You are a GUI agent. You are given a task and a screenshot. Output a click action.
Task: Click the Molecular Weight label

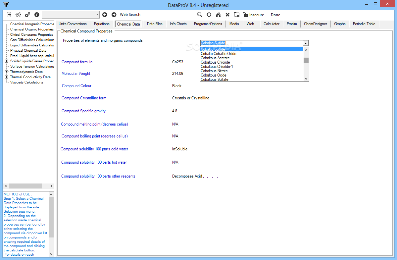coord(76,74)
